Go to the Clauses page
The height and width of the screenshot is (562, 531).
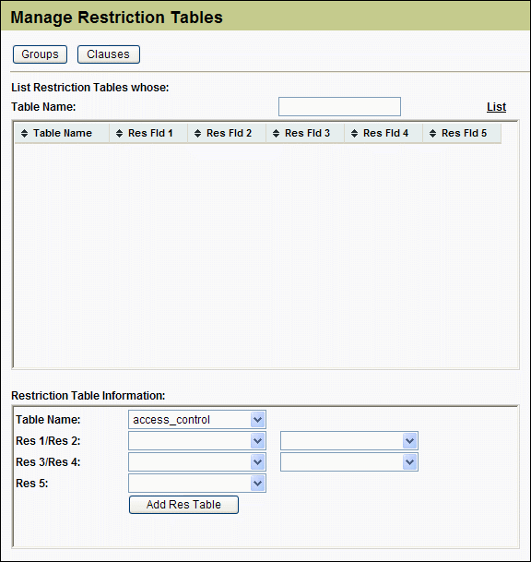click(109, 54)
